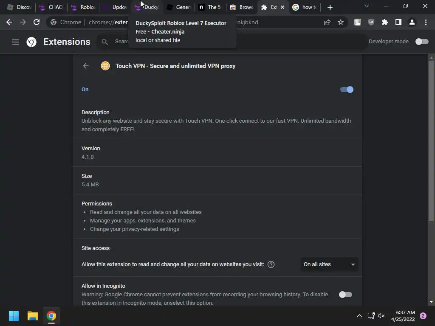Return to extensions list with back arrow
This screenshot has height=326, width=435.
click(x=86, y=66)
